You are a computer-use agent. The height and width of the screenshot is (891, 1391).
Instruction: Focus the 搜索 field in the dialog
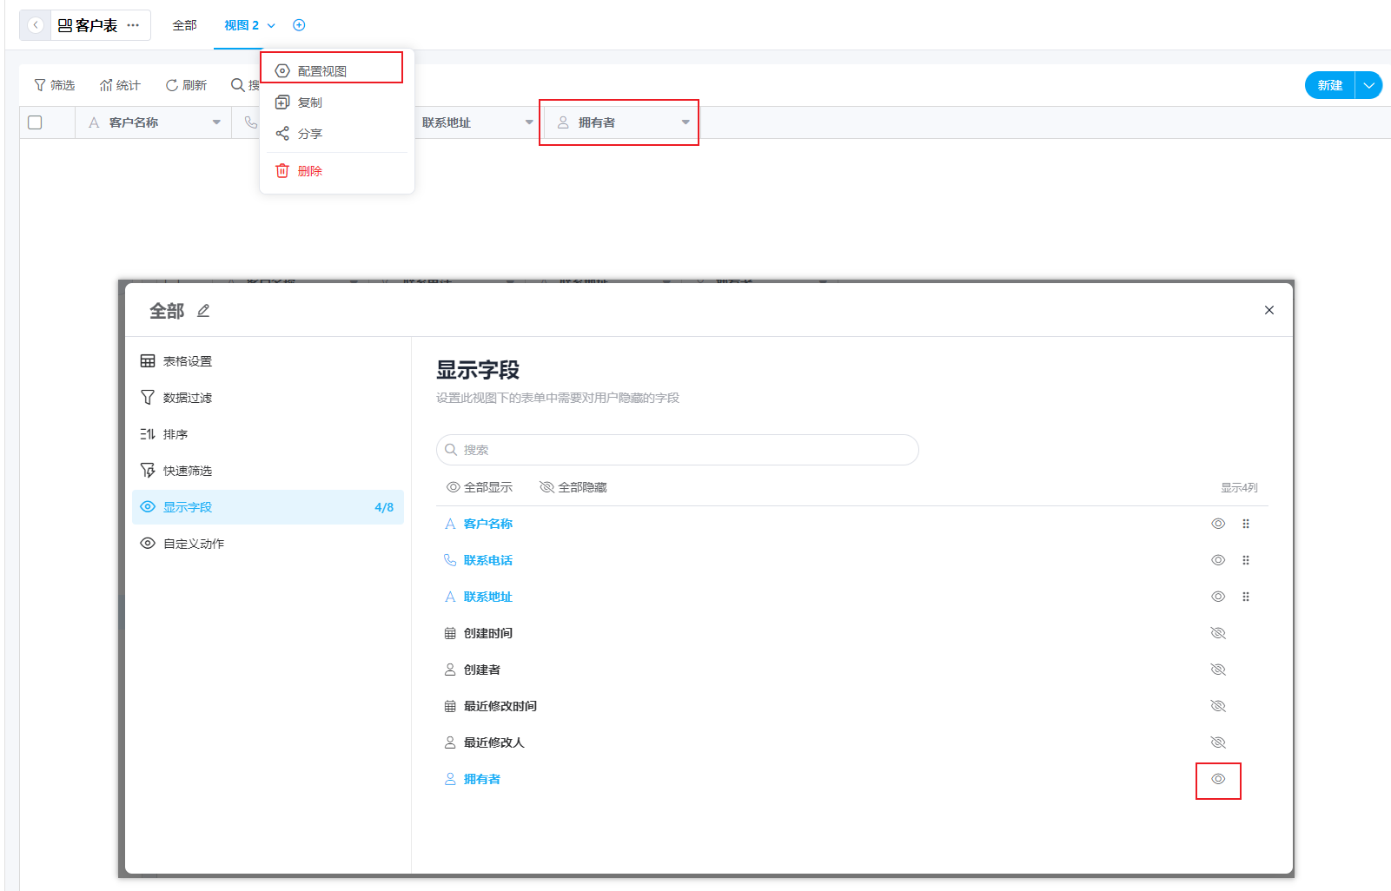click(x=678, y=450)
